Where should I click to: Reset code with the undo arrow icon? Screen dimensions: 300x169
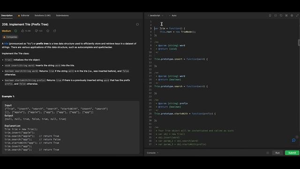coord(281,15)
